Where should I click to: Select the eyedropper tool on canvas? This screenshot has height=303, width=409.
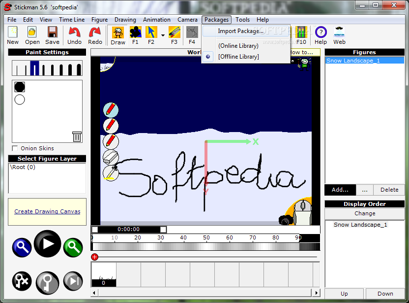coord(111,173)
